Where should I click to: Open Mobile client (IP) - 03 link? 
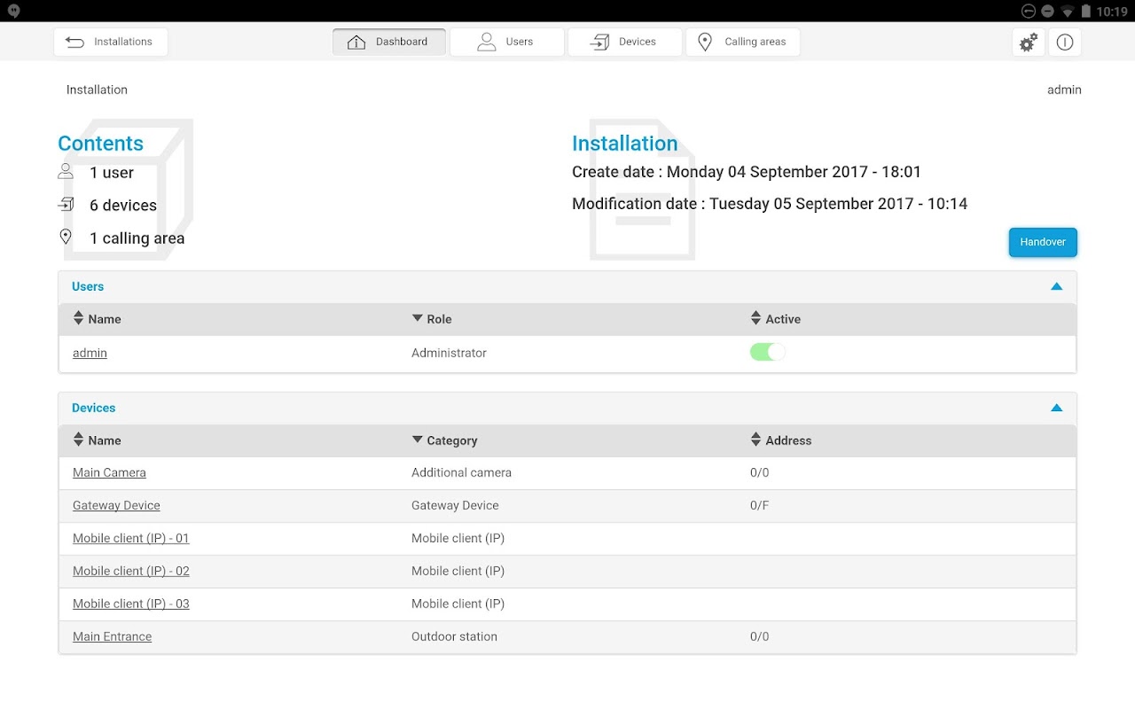pos(131,604)
